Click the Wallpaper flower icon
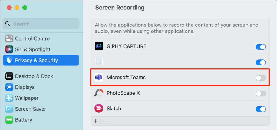Image resolution: width=277 pixels, height=130 pixels. click(9, 98)
